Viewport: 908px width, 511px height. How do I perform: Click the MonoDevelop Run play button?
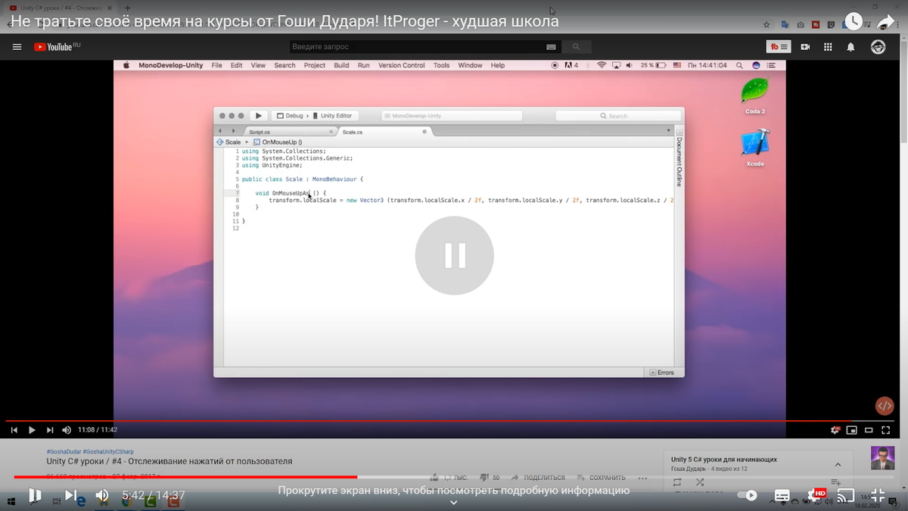(259, 116)
